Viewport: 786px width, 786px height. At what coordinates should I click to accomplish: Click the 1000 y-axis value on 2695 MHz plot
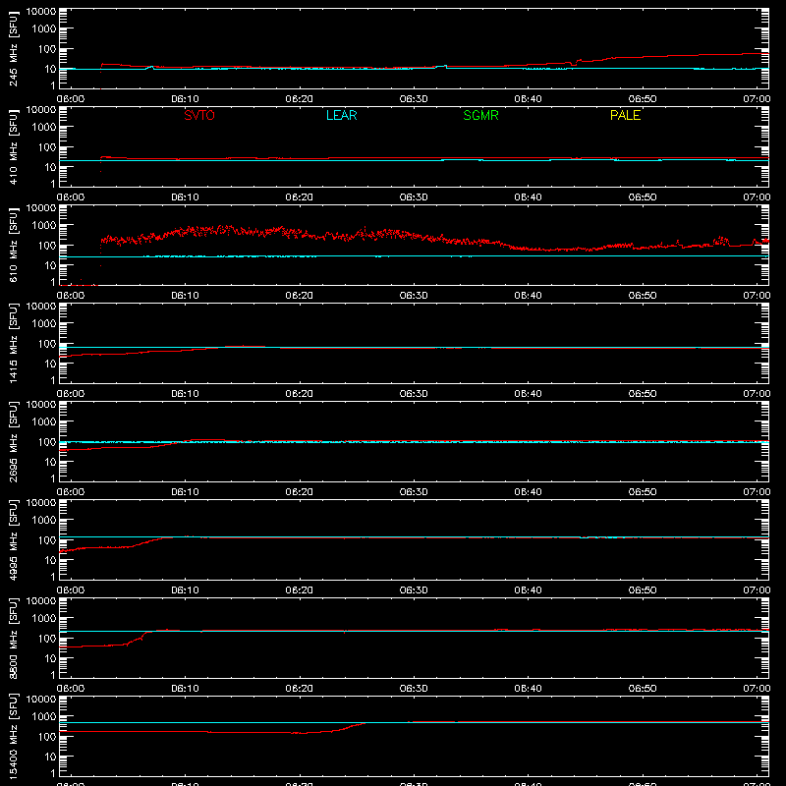point(44,421)
